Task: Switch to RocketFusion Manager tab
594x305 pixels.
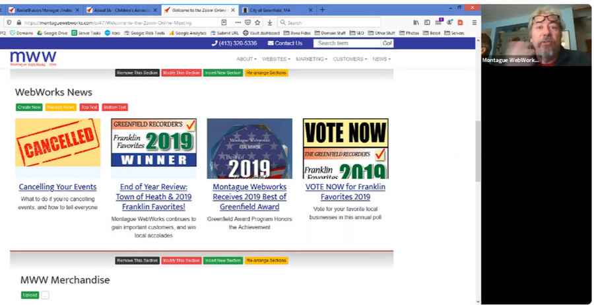Action: (44, 10)
